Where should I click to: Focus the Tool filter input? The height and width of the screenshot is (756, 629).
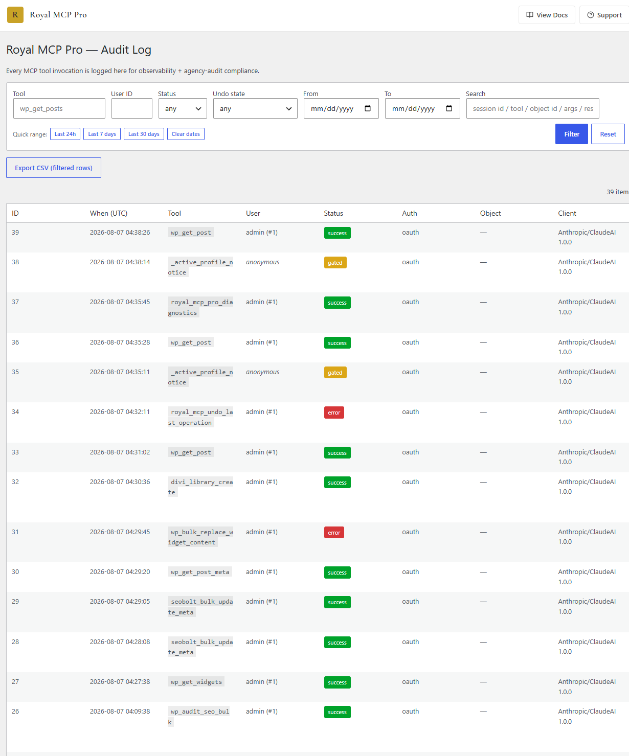pyautogui.click(x=59, y=108)
